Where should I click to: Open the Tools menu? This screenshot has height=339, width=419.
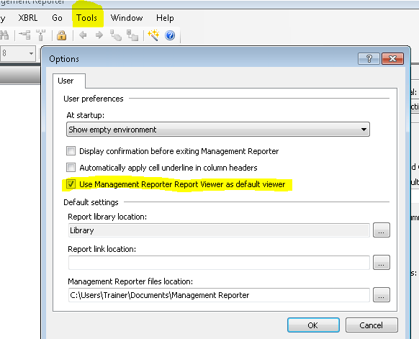tap(86, 18)
